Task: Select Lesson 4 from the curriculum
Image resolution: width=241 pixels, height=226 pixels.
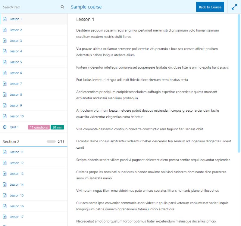Action: click(34, 51)
